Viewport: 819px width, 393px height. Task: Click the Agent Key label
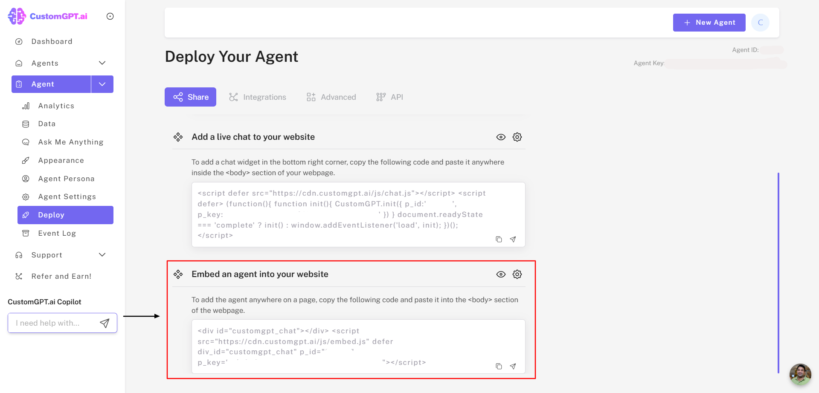[649, 63]
